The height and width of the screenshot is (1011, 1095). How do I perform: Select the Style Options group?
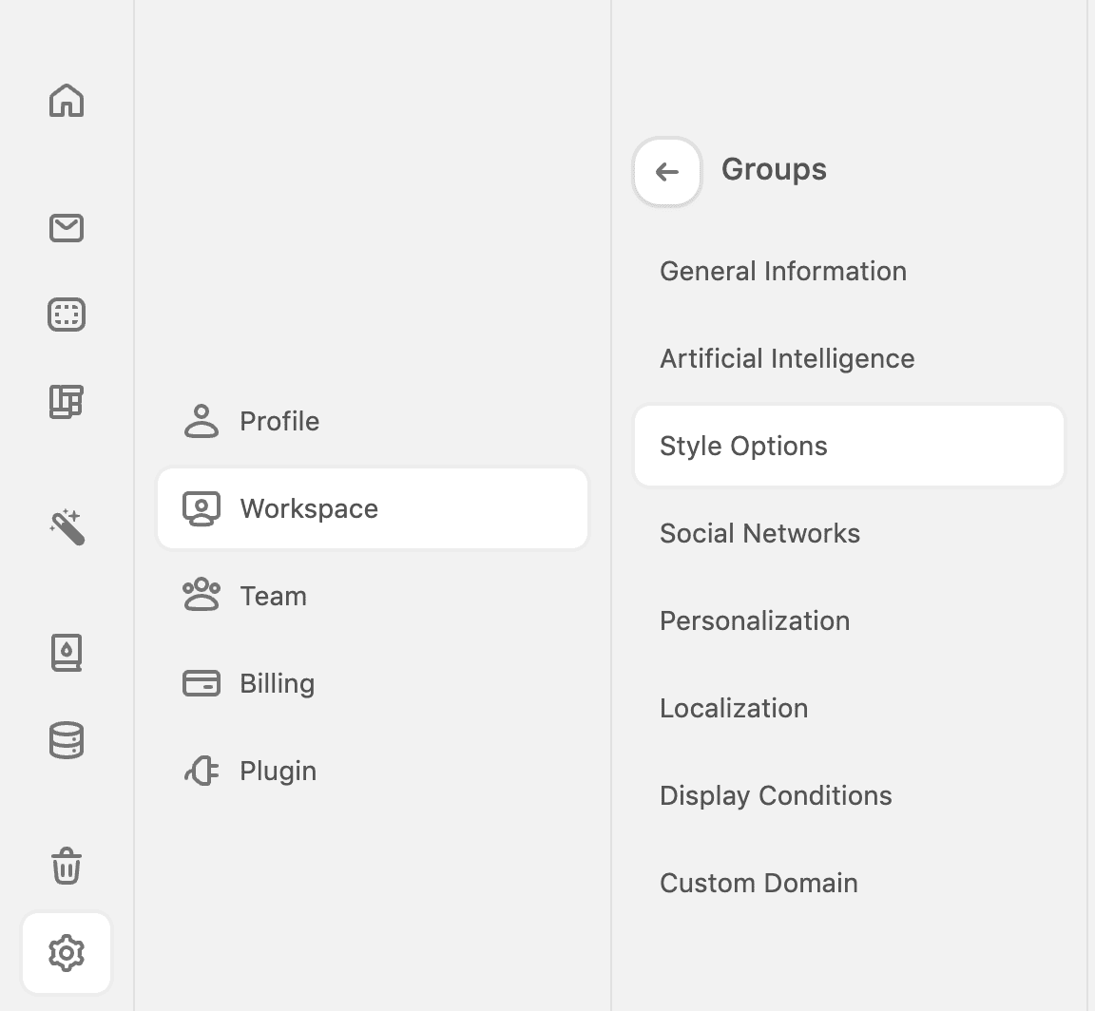(x=743, y=445)
